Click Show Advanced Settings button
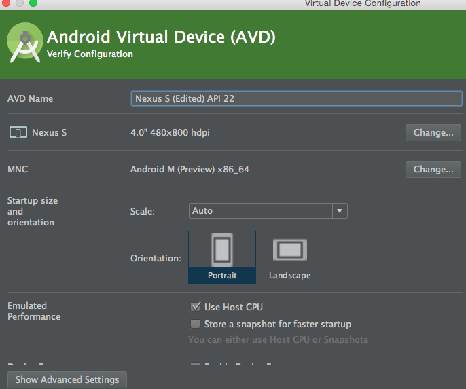466x389 pixels. [x=67, y=379]
